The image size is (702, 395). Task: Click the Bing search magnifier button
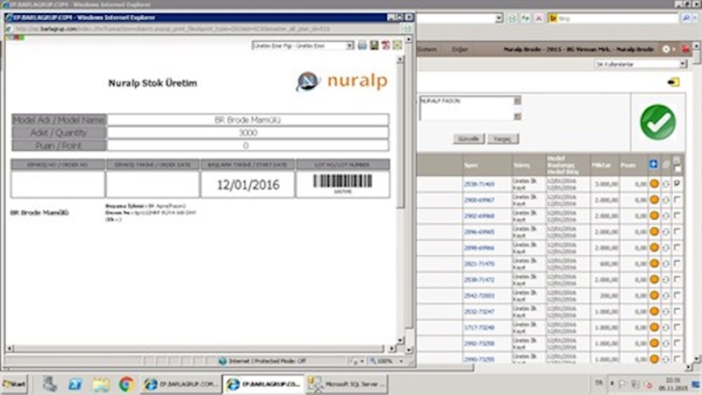point(685,18)
